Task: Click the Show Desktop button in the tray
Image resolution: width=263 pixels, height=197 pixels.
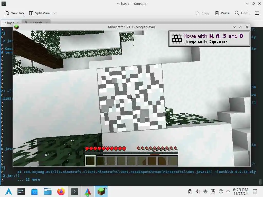Action: [x=255, y=191]
